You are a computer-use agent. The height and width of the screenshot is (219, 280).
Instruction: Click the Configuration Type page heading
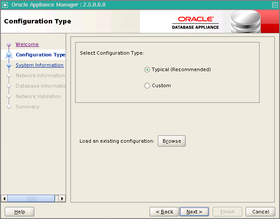tap(37, 21)
